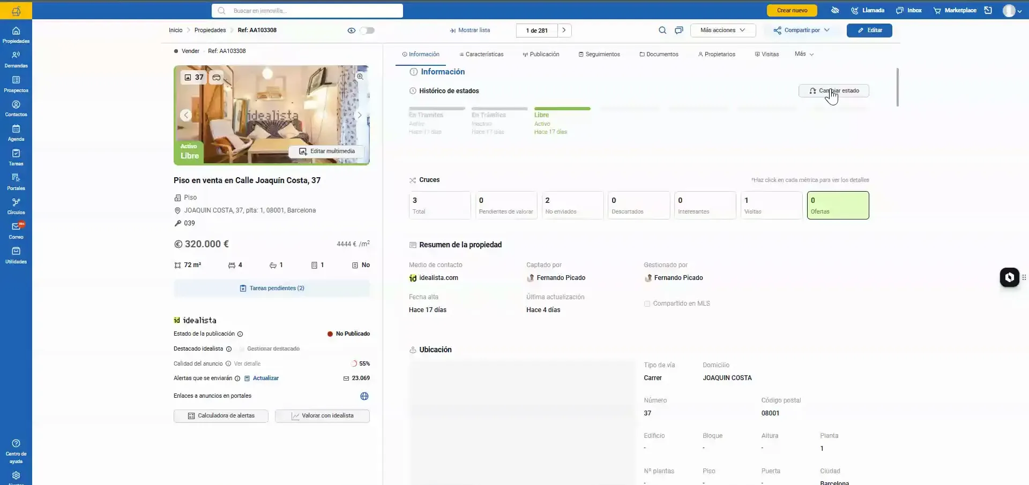Screen dimensions: 1029x485
Task: Click Editar multimedia on the photo
Action: point(327,151)
